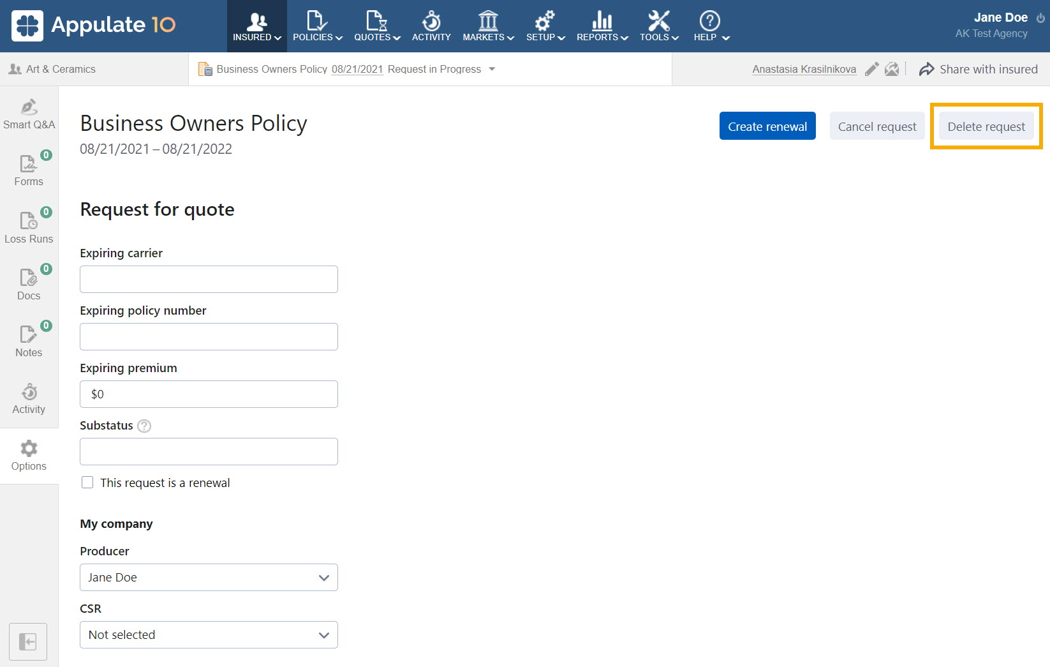This screenshot has width=1050, height=667.
Task: Select the Forms sidebar icon
Action: (29, 170)
